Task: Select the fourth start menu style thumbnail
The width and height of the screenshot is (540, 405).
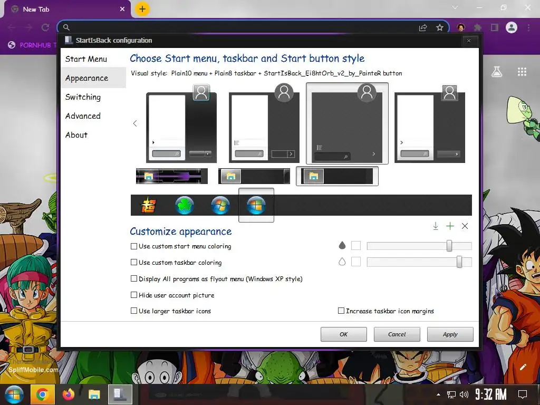Action: pyautogui.click(x=430, y=124)
